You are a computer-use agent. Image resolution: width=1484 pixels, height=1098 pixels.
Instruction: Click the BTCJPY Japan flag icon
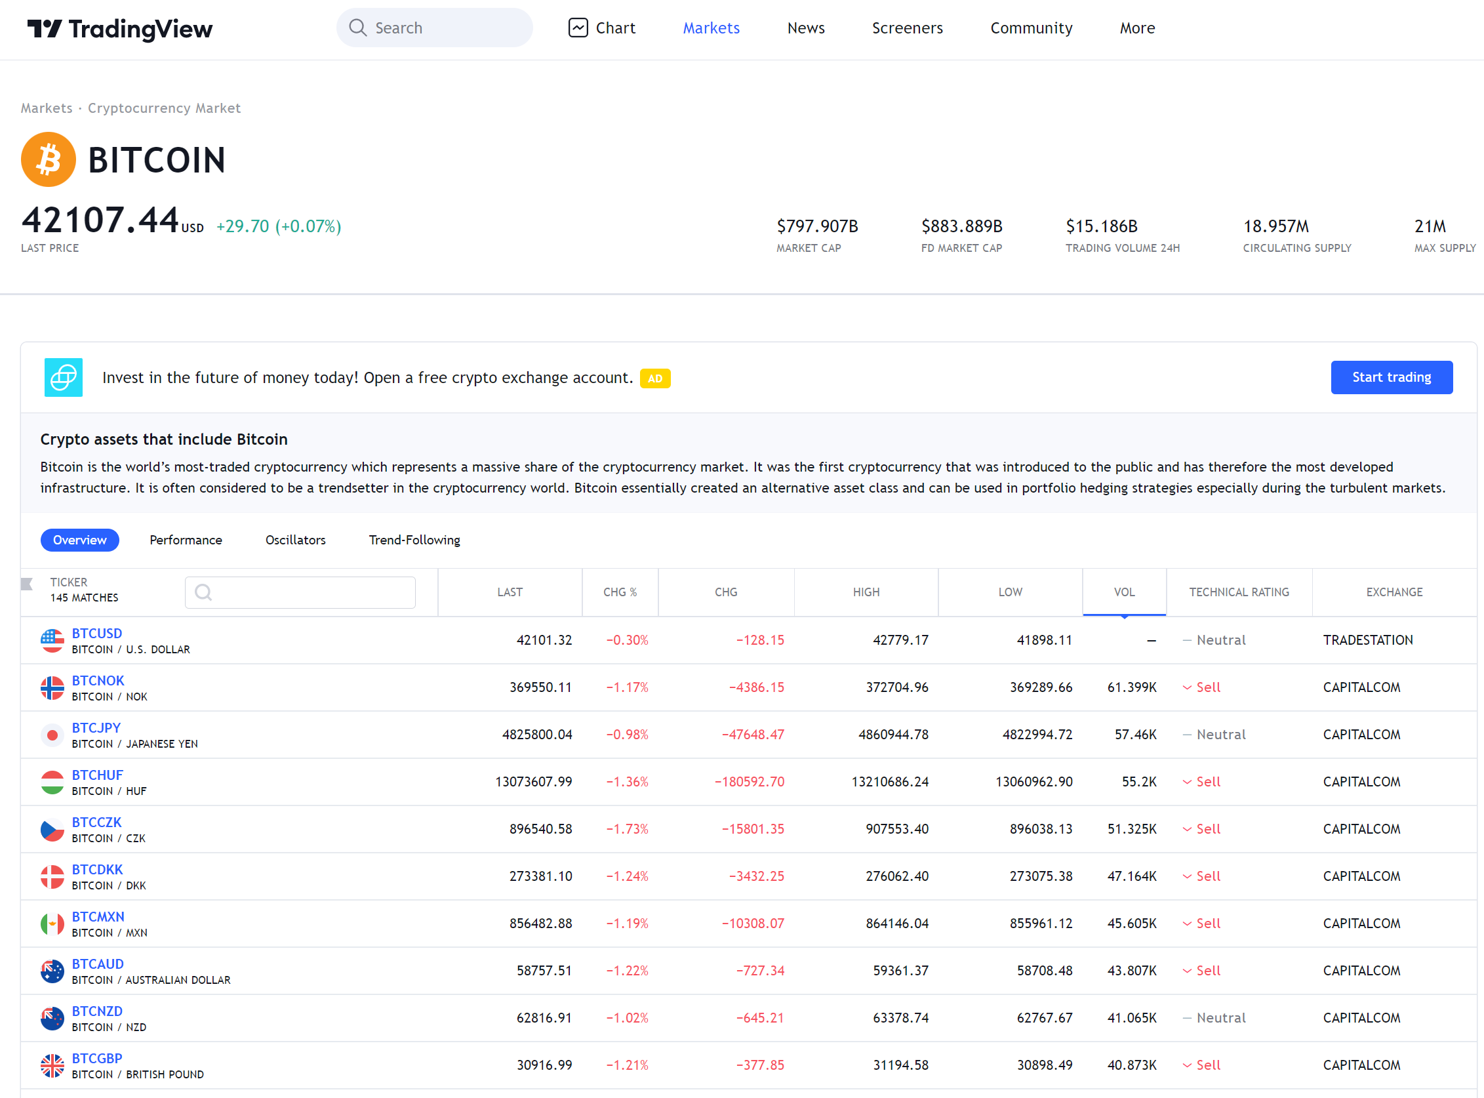52,735
